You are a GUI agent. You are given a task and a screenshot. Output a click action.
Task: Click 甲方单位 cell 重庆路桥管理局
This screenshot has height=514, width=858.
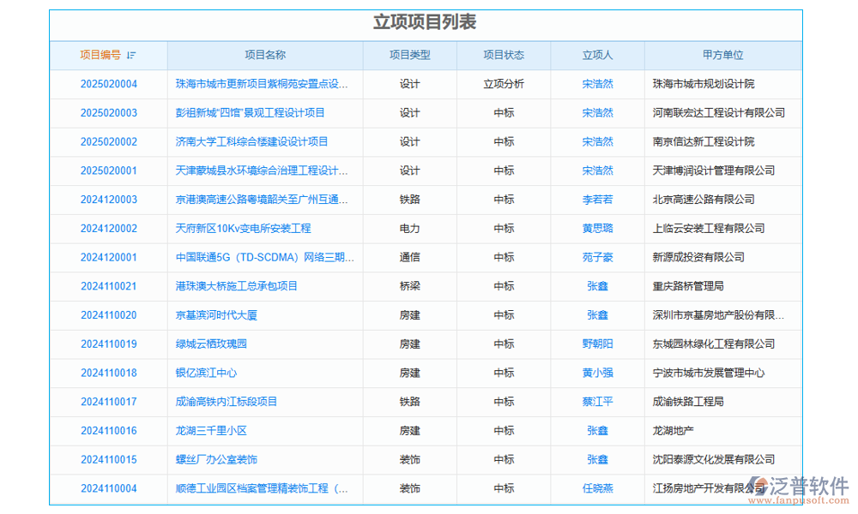coord(686,286)
